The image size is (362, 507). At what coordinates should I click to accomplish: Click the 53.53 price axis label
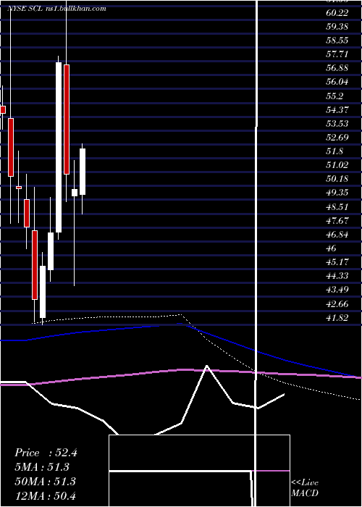click(337, 124)
